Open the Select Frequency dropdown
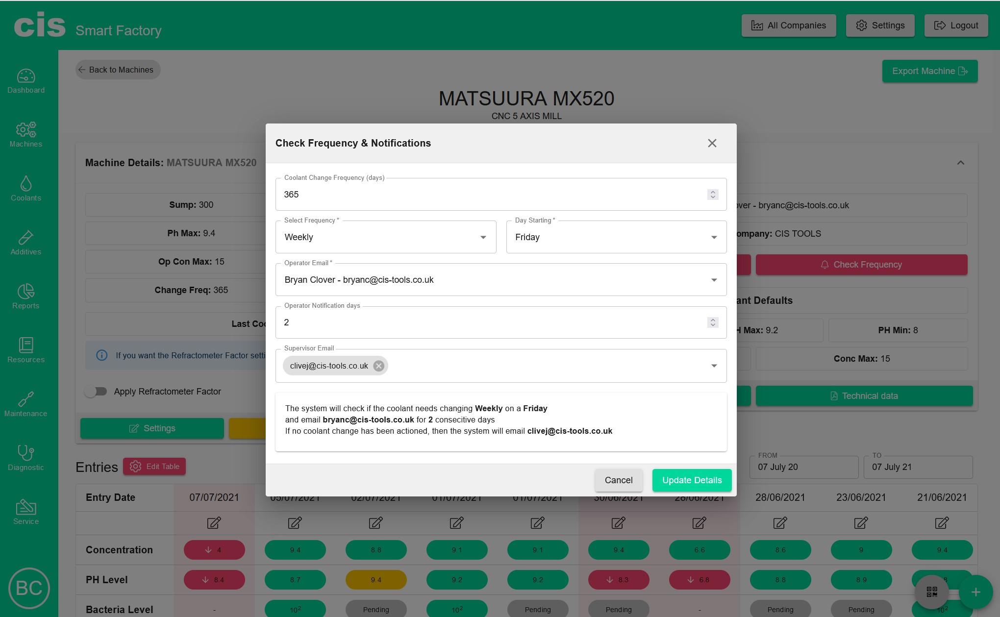The image size is (1000, 617). coord(386,237)
